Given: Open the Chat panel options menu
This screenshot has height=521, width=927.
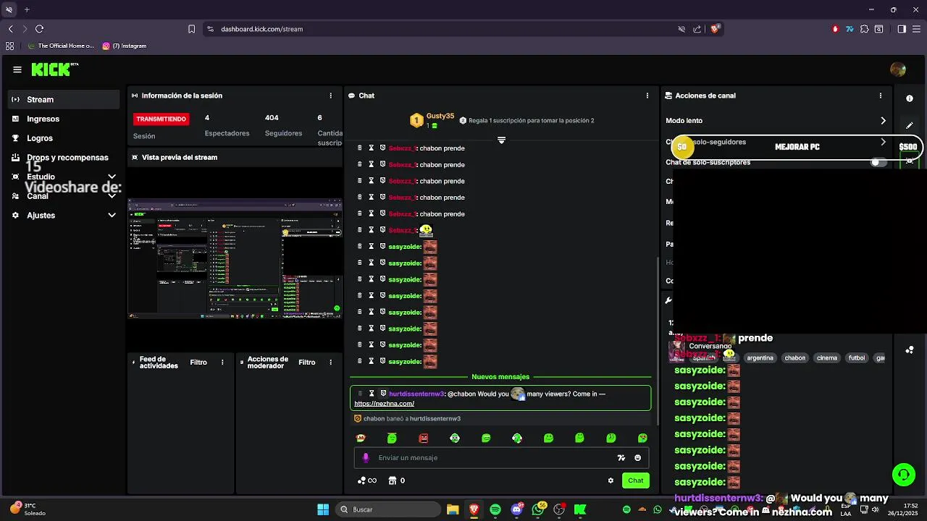Looking at the screenshot, I should [647, 96].
